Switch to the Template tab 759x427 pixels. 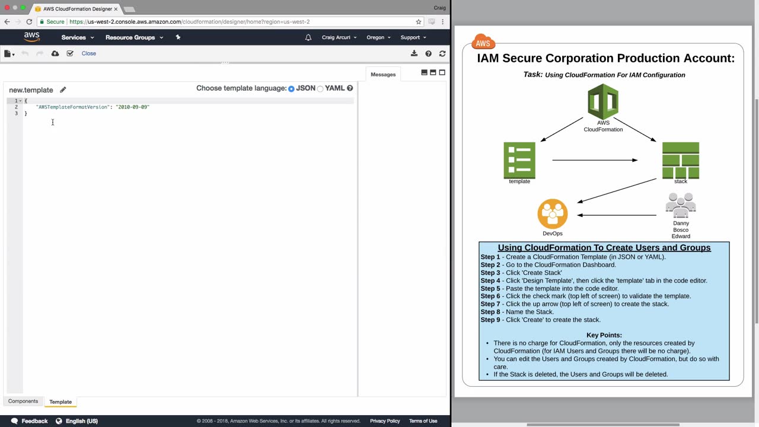tap(60, 402)
